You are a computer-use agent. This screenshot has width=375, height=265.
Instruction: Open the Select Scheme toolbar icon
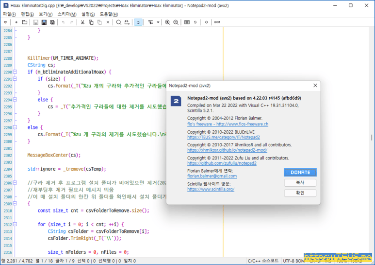tap(187, 22)
